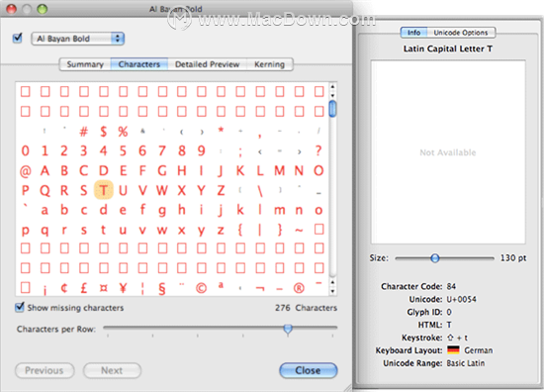Click the character grid scrollbar thumb

coord(332,109)
